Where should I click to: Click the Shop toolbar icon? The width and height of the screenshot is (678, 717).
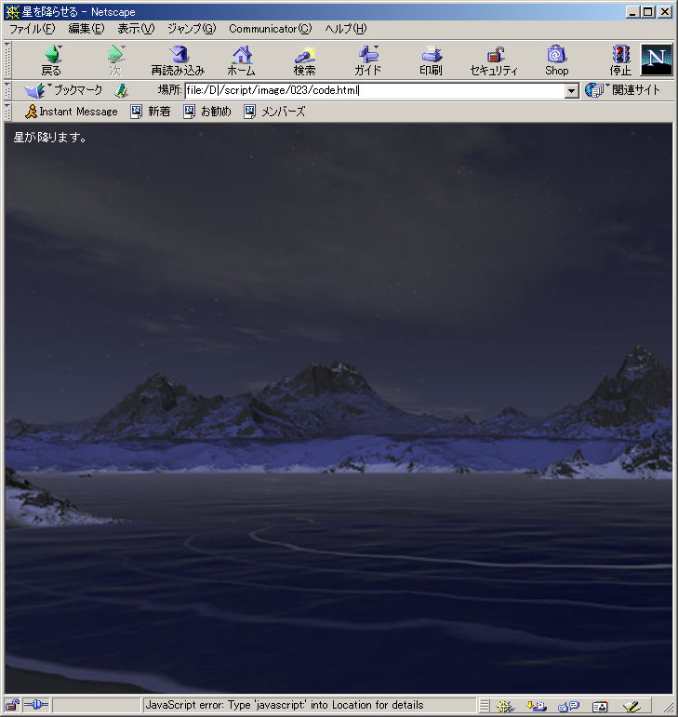coord(556,60)
